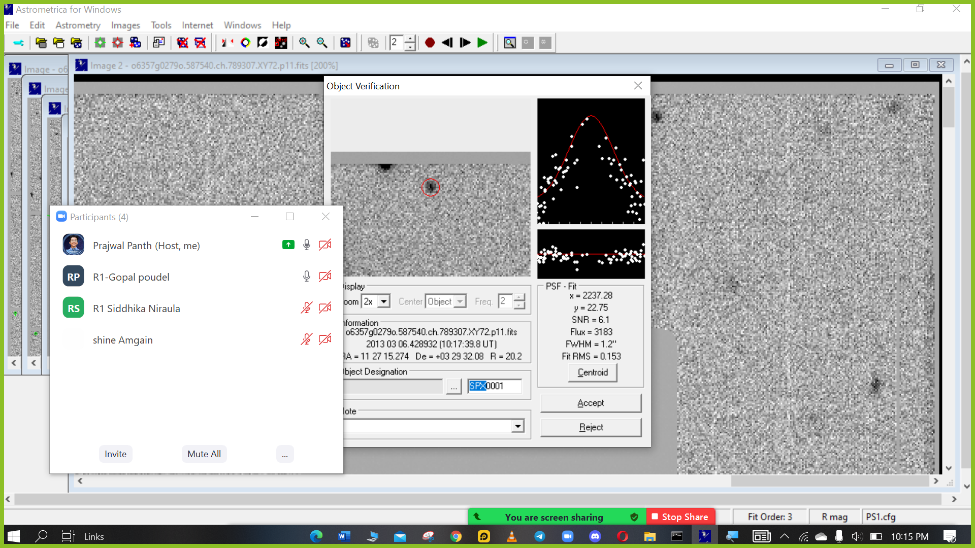975x548 pixels.
Task: Click the Zoom Out magnifier toolbar icon
Action: pyautogui.click(x=322, y=43)
